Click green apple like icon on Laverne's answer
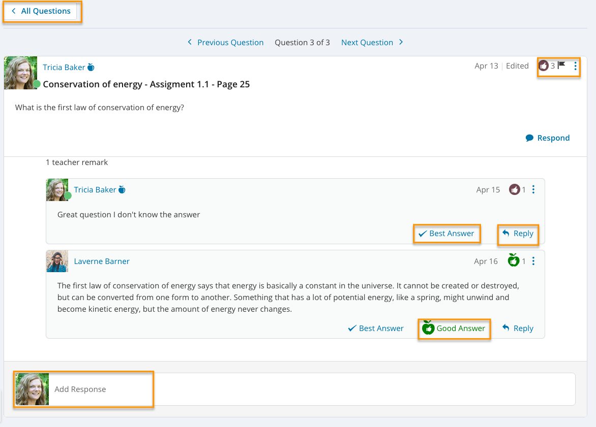596x427 pixels. click(514, 261)
